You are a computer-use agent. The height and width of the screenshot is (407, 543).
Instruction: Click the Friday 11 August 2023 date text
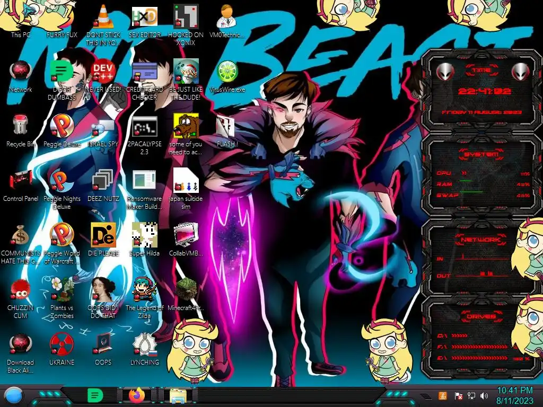481,112
